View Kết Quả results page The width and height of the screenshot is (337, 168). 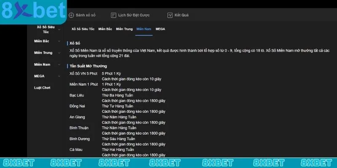(x=182, y=15)
